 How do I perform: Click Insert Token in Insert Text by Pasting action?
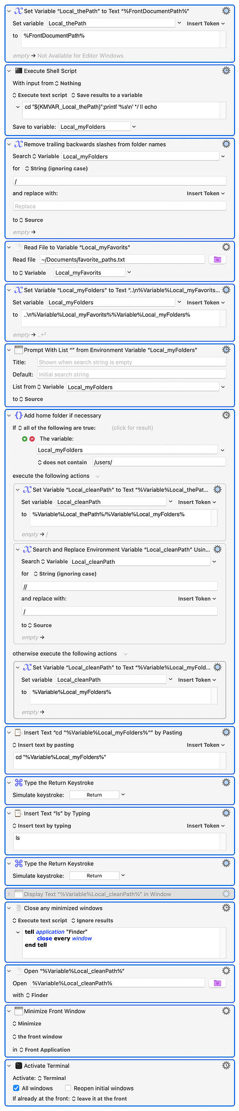pos(206,745)
